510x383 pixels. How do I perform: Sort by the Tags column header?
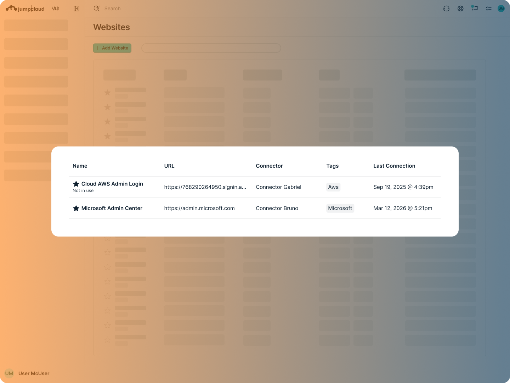click(333, 166)
